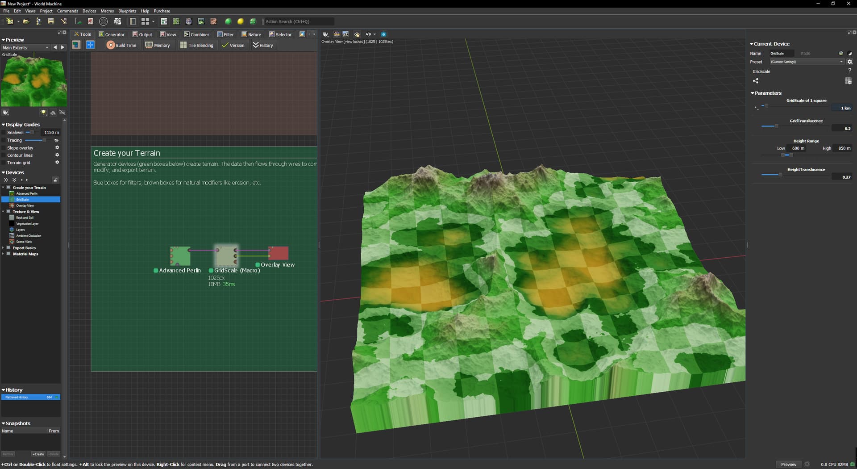
Task: Enable the Terrain grid checkbox
Action: pos(4,163)
